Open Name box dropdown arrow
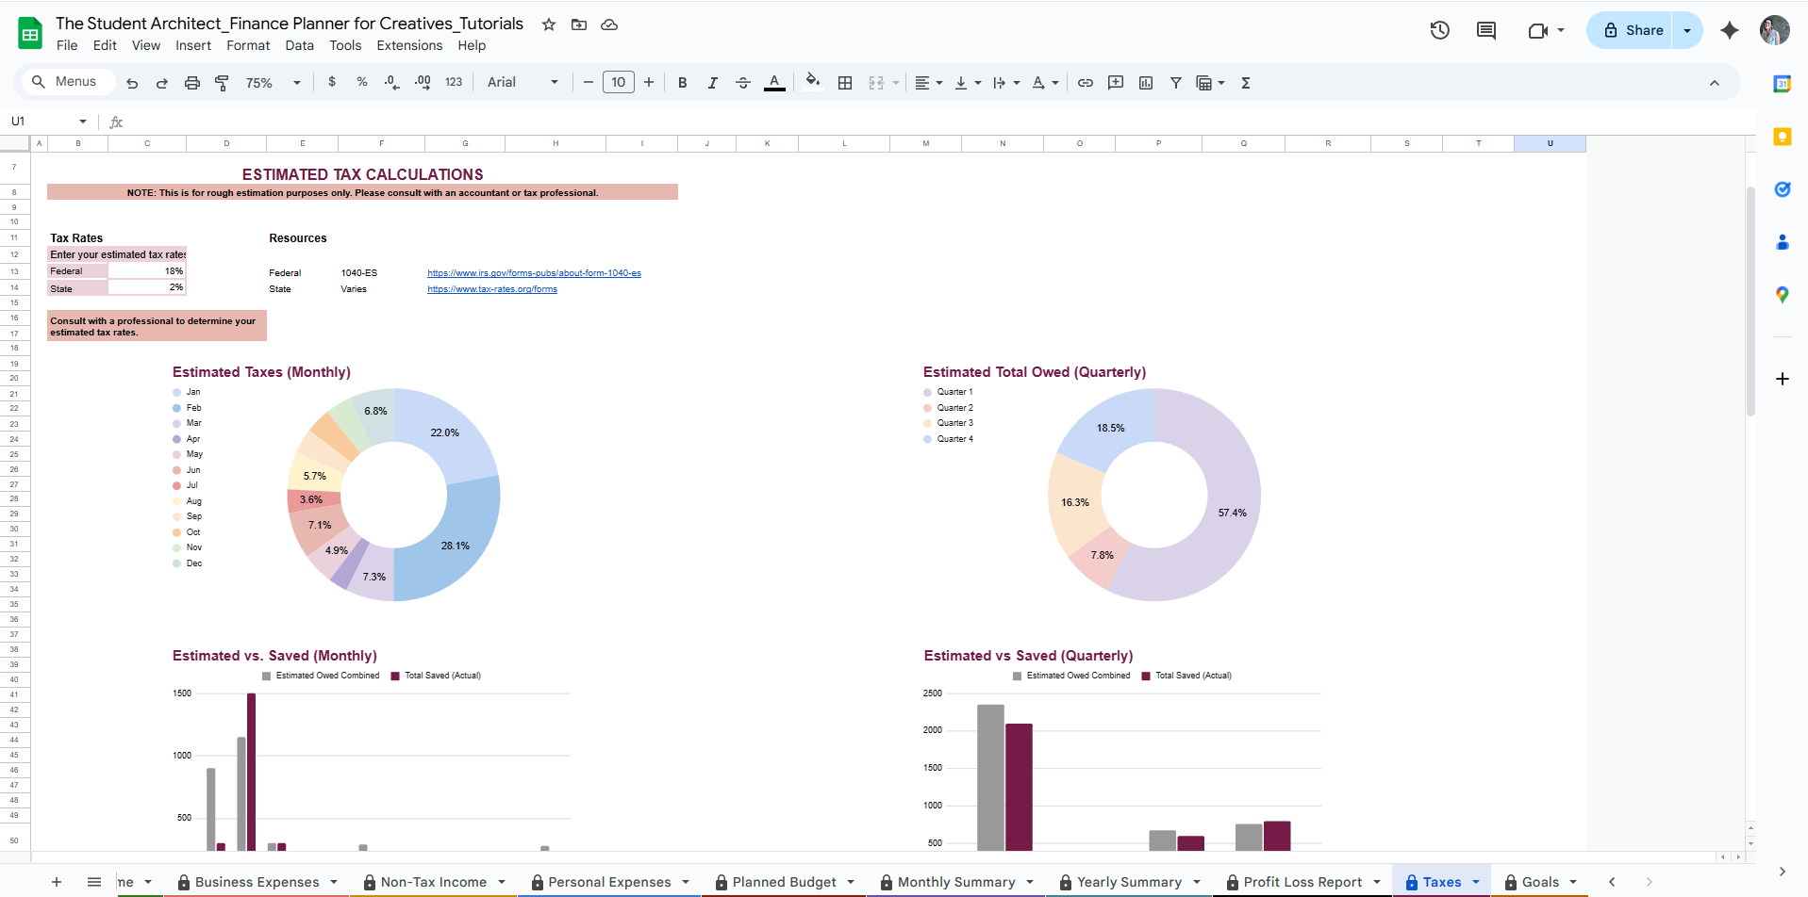Image resolution: width=1808 pixels, height=897 pixels. click(x=83, y=122)
